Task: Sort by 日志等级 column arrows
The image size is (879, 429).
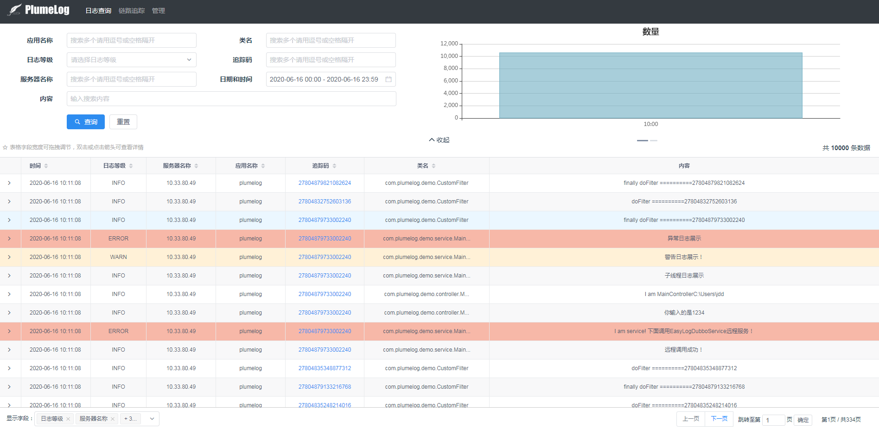Action: click(131, 166)
